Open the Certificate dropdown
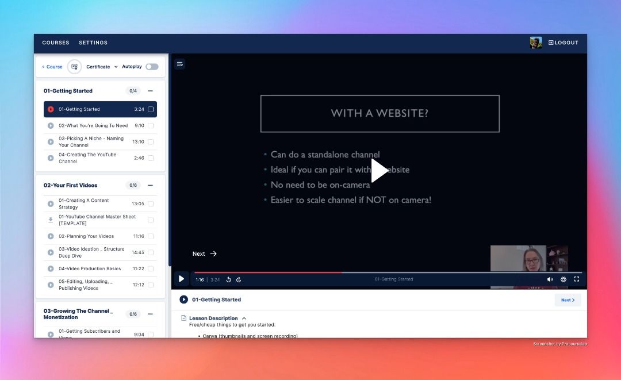The image size is (621, 380). tap(102, 67)
